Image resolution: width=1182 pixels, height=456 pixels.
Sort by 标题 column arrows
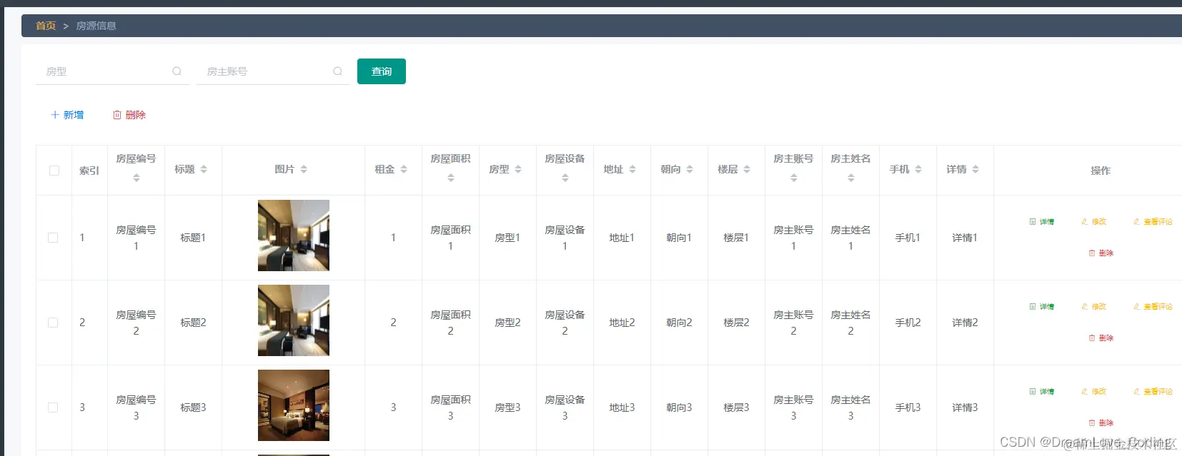tap(204, 169)
